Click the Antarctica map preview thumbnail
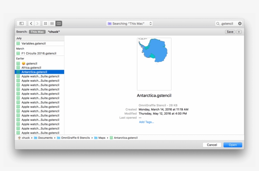Screen dimensions: 259x171 (154, 64)
